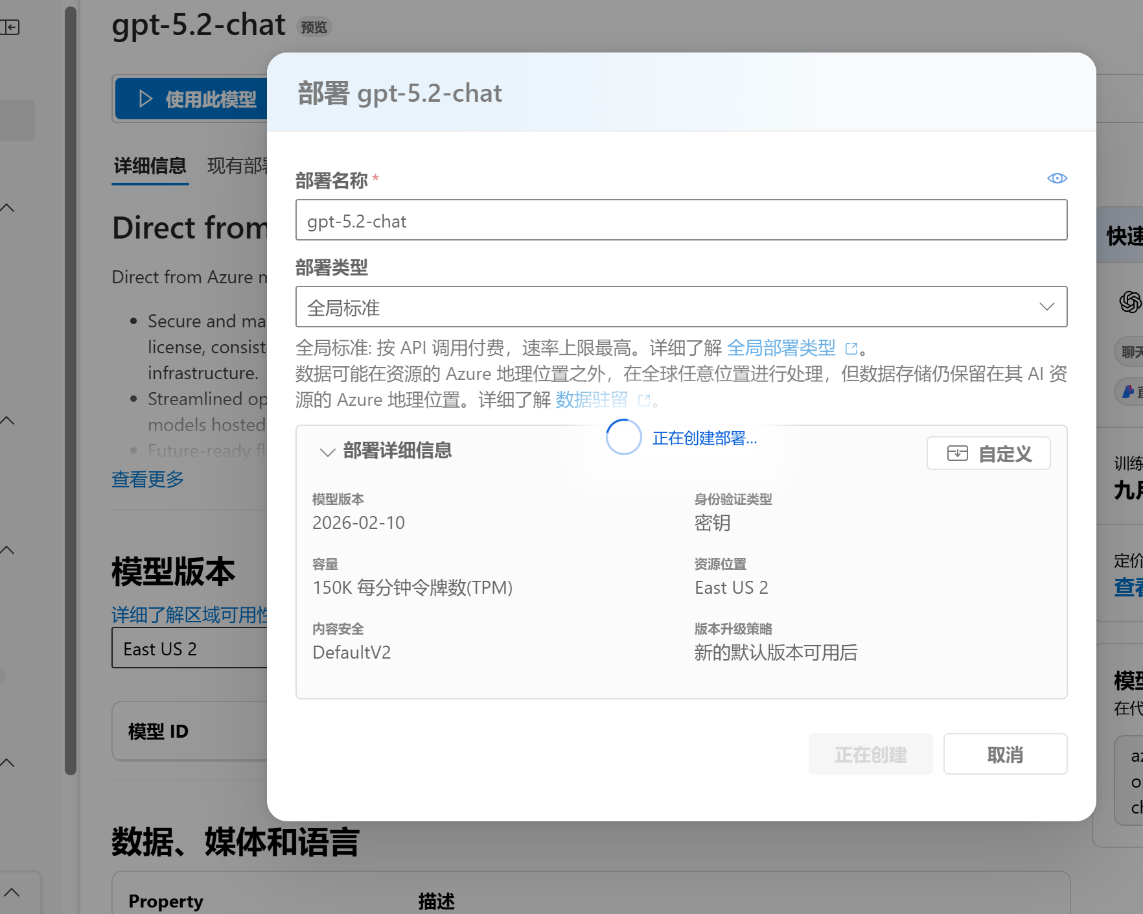Click the 详细了解区域可用性 link
Viewport: 1143px width, 914px height.
[x=189, y=615]
